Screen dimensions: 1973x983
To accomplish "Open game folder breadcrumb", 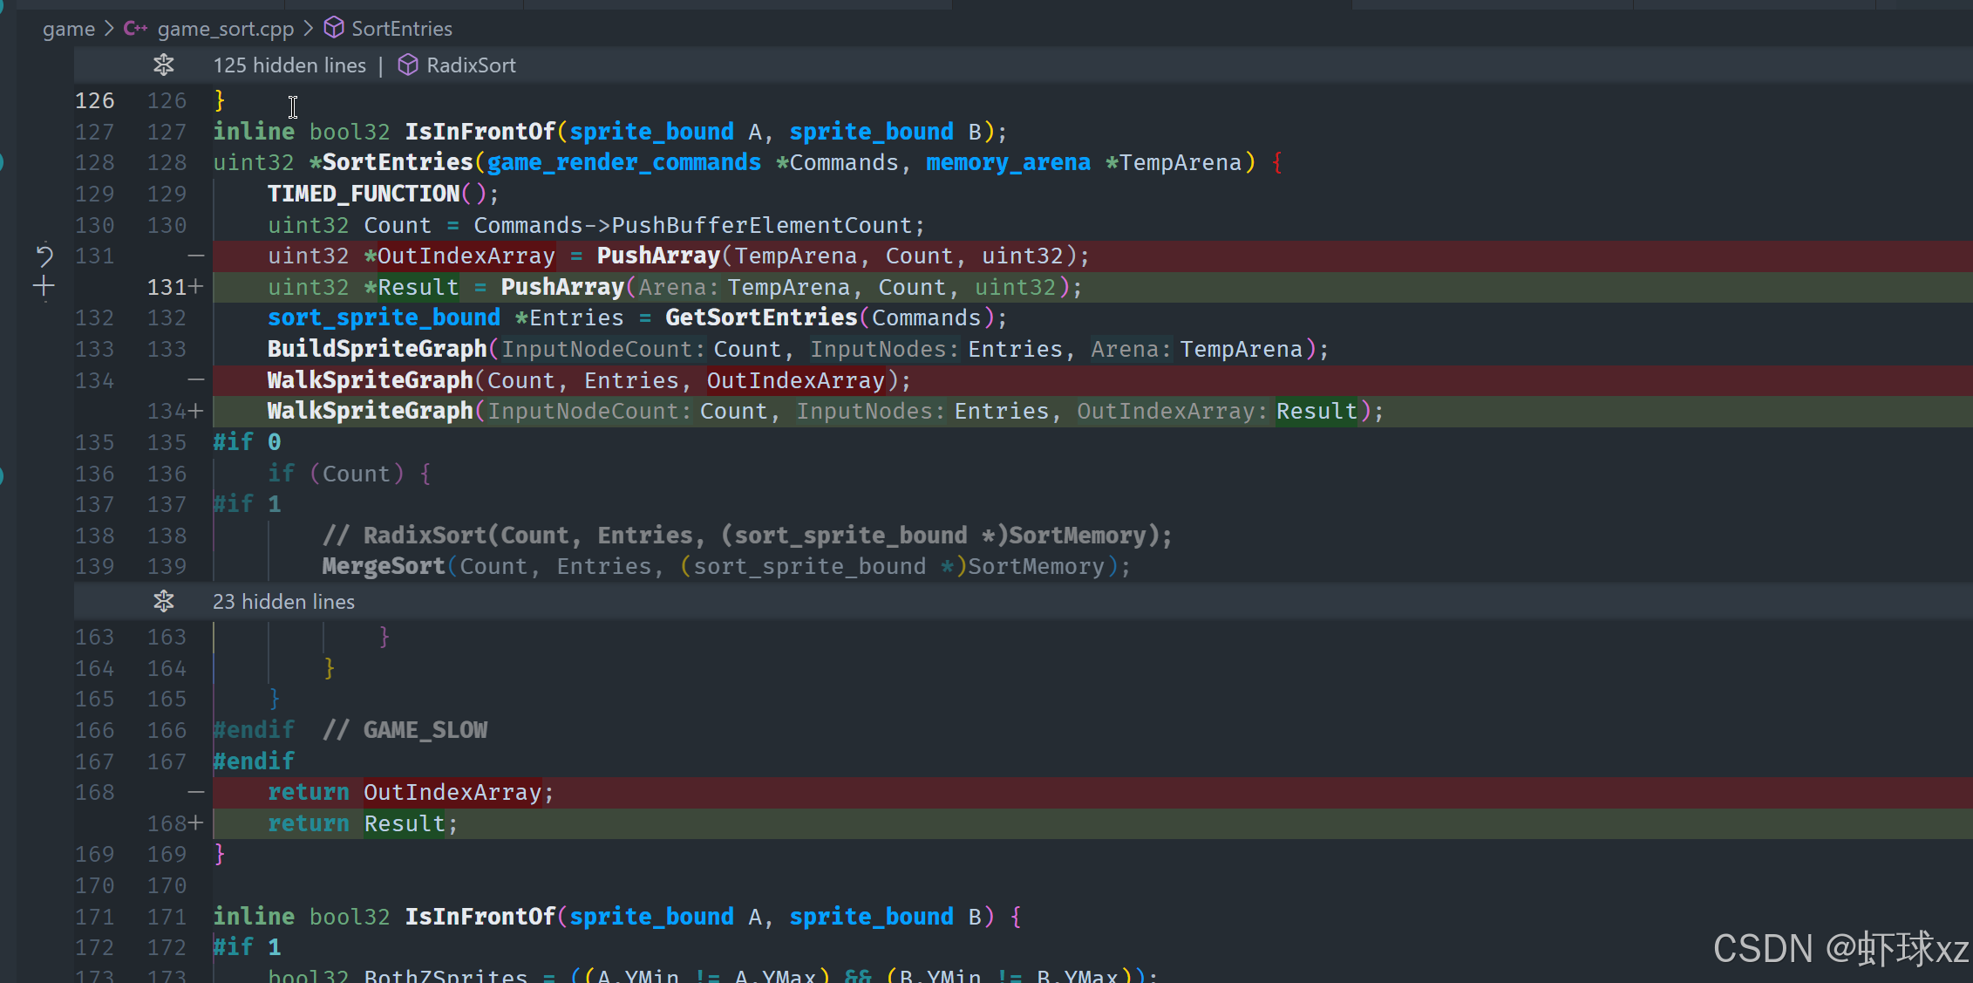I will point(68,29).
